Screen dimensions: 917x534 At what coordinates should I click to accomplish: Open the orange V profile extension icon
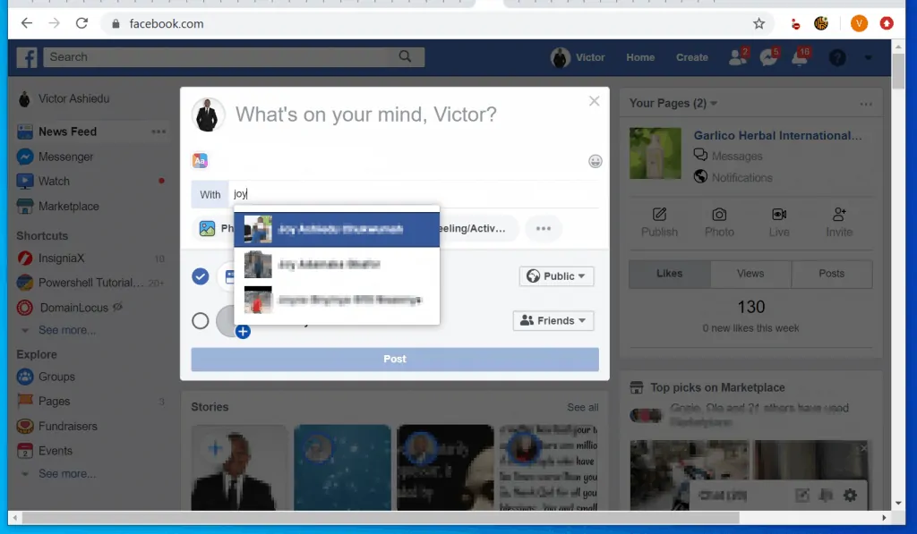click(859, 23)
